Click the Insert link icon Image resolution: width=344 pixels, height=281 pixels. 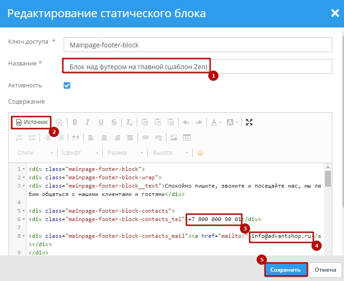pyautogui.click(x=145, y=137)
